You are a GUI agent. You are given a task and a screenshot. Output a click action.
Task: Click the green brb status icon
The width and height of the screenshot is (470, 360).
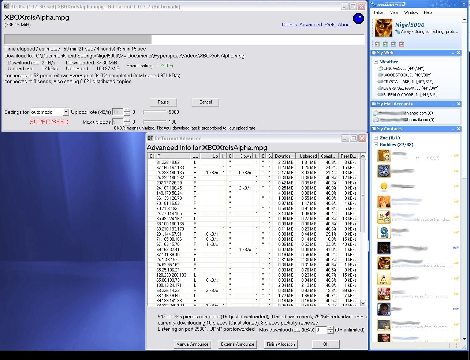[x=385, y=44]
